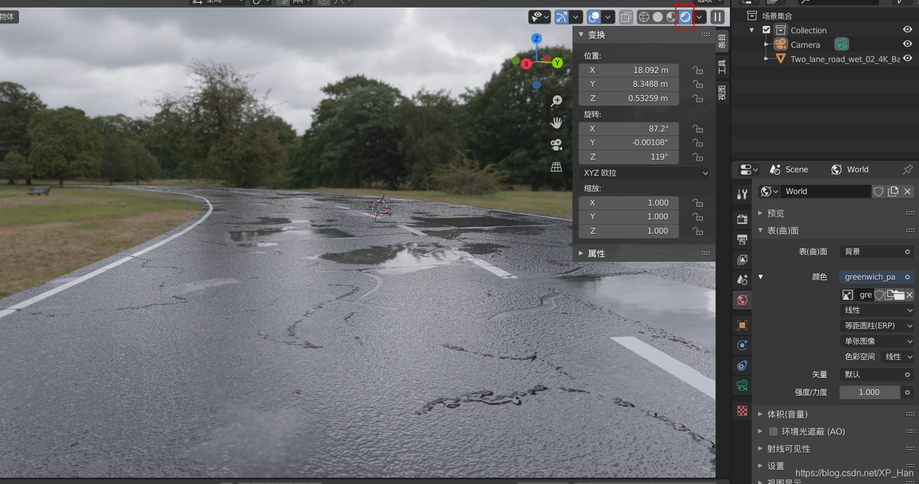Open image file with folder icon
The height and width of the screenshot is (484, 919).
(x=899, y=295)
